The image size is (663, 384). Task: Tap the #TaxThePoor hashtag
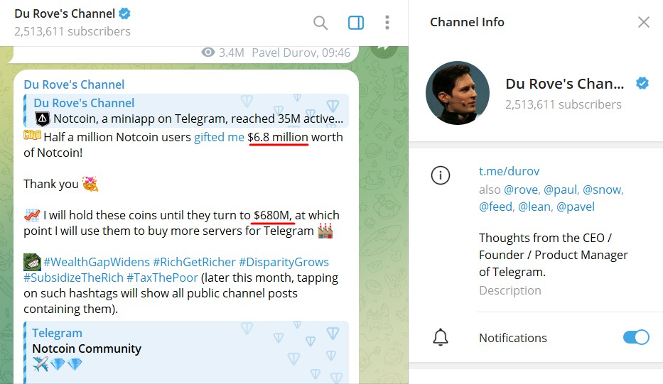(x=163, y=278)
